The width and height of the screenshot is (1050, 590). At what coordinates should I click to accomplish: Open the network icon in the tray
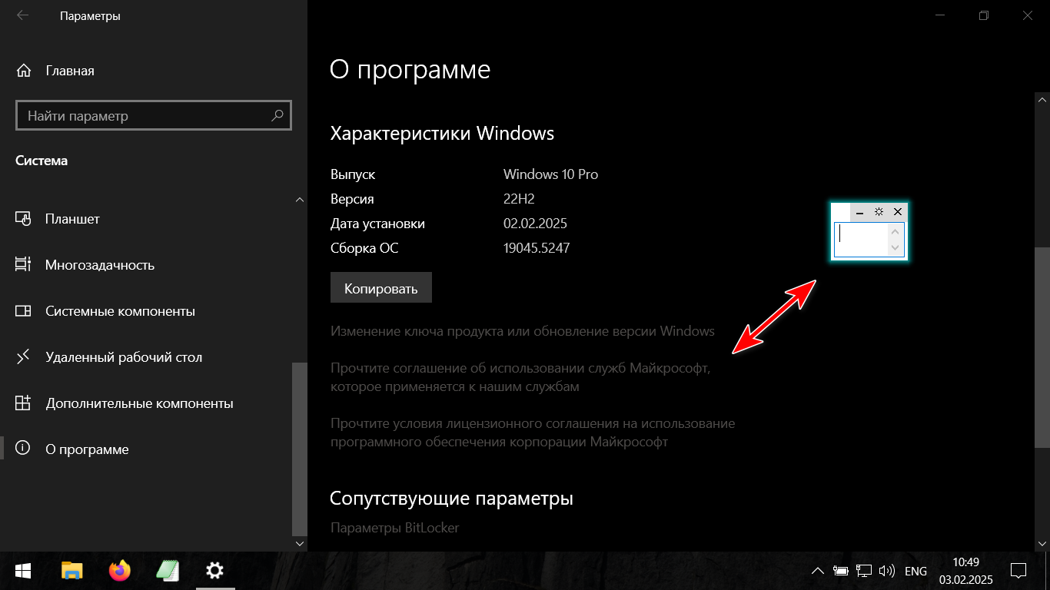[864, 571]
